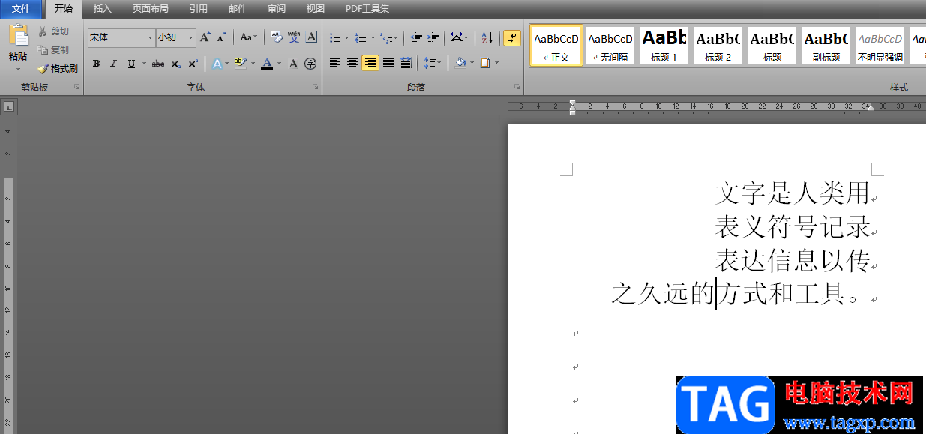This screenshot has width=926, height=434.
Task: Click the Cut (剪切) scissors button
Action: 52,31
